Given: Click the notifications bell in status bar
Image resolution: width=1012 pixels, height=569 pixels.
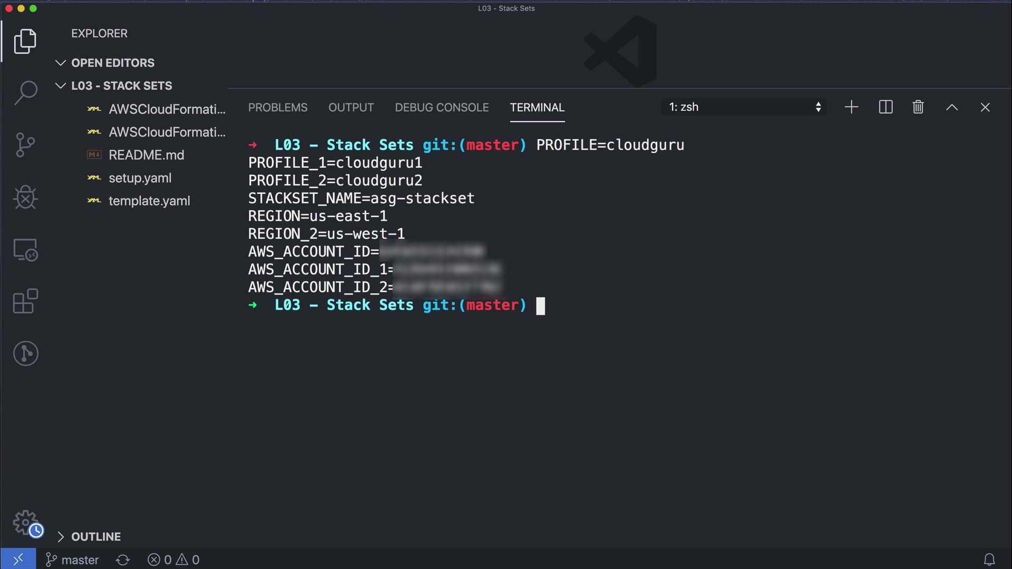Looking at the screenshot, I should click(989, 560).
